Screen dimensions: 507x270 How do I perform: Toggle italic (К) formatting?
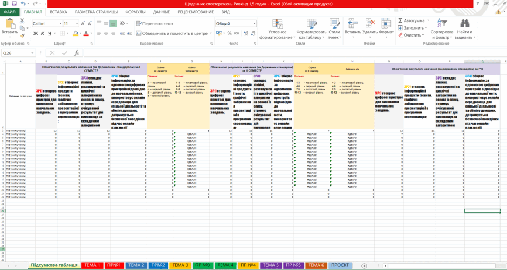click(x=43, y=33)
